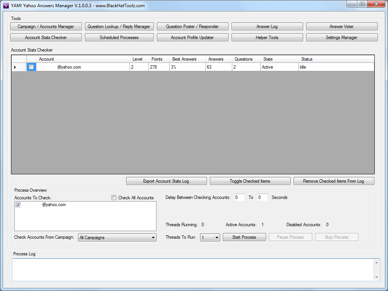Sort by the Status column header
Screen dimensions: 388x291
[x=336, y=59]
